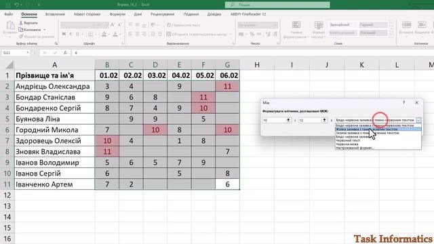
Task: Click the Пошук search box in title bar
Action: pos(277,5)
